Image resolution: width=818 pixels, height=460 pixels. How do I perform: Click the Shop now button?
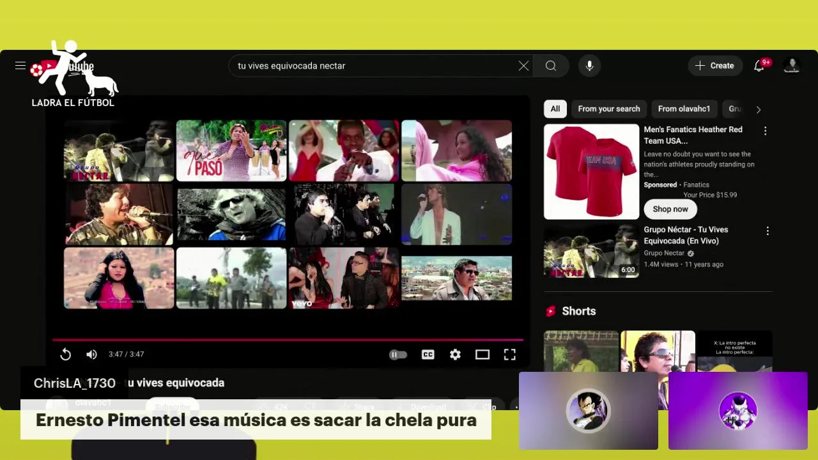tap(670, 209)
